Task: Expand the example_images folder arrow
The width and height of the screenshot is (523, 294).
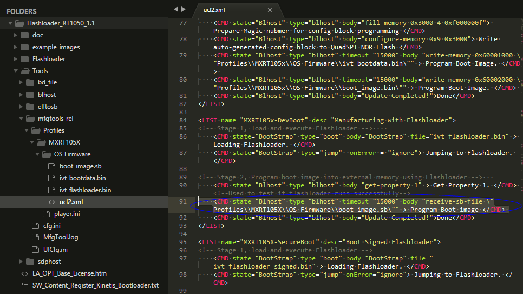Action: point(15,47)
